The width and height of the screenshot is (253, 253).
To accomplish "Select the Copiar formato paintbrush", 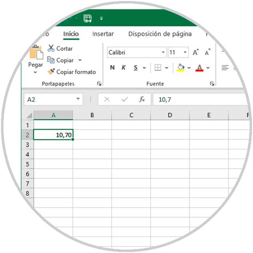I will coord(51,72).
